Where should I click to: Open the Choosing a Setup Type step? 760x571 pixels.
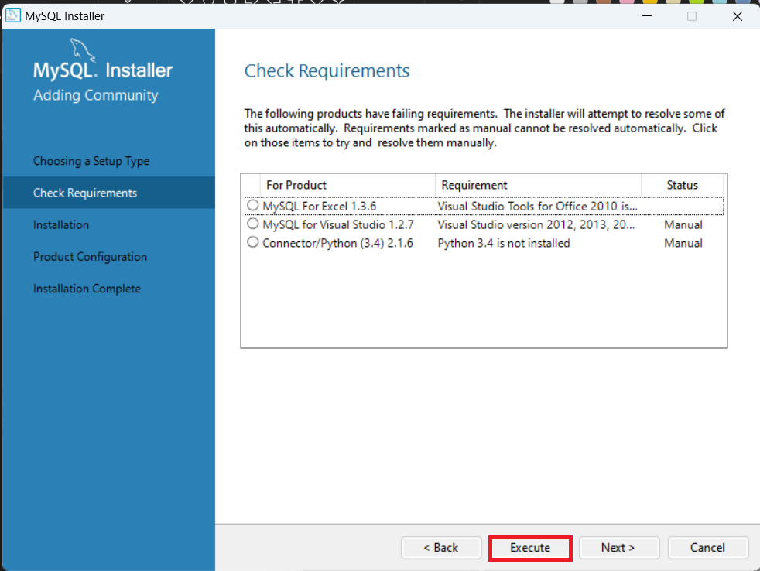tap(91, 161)
